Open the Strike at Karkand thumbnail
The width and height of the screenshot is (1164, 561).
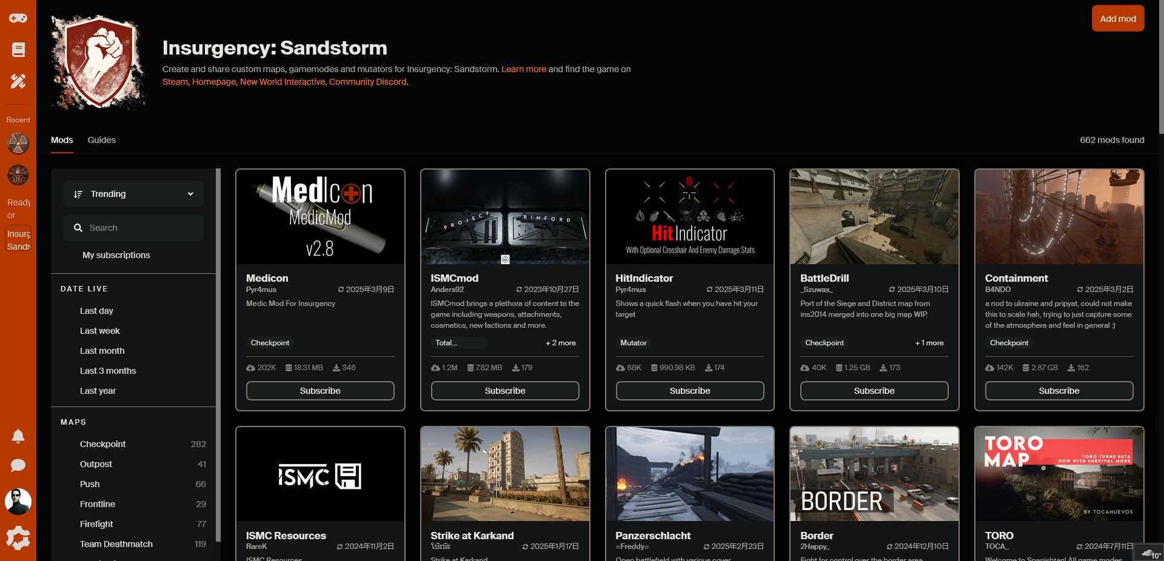tap(505, 474)
